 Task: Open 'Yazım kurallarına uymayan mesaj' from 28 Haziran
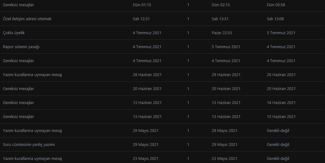coord(32,75)
